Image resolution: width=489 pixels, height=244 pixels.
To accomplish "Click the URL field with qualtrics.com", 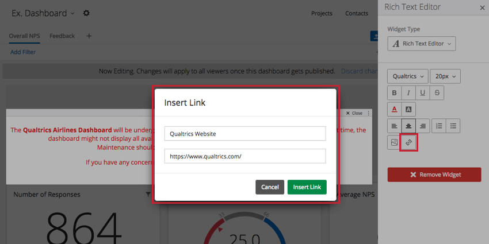I will point(245,156).
